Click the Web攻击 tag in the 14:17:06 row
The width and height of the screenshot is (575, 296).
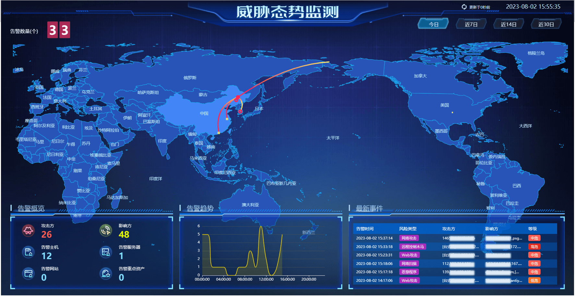point(409,280)
